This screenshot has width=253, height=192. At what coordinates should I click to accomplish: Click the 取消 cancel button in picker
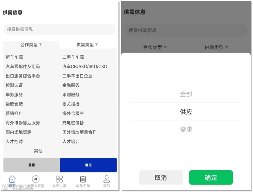coord(161,178)
